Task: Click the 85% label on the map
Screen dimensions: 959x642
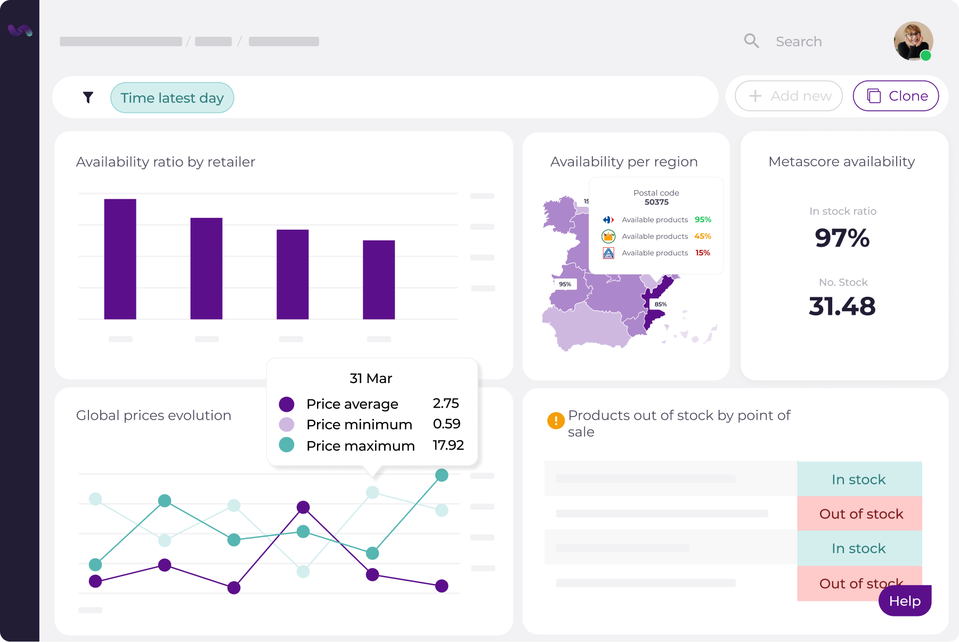Action: pos(661,304)
